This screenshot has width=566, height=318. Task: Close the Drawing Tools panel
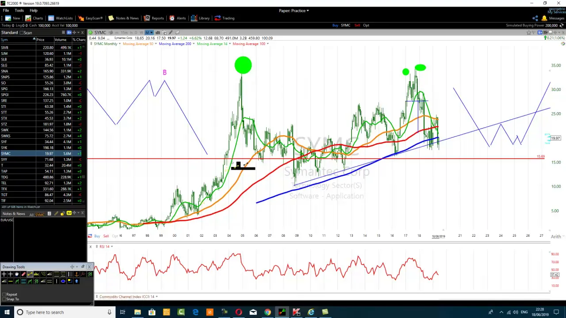89,267
